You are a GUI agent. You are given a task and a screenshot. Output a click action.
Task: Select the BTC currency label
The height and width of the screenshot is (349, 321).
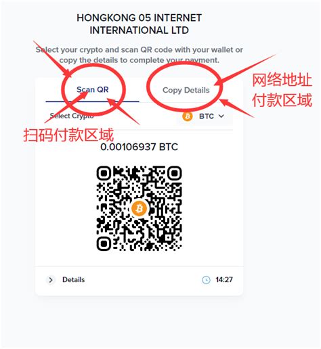(207, 116)
